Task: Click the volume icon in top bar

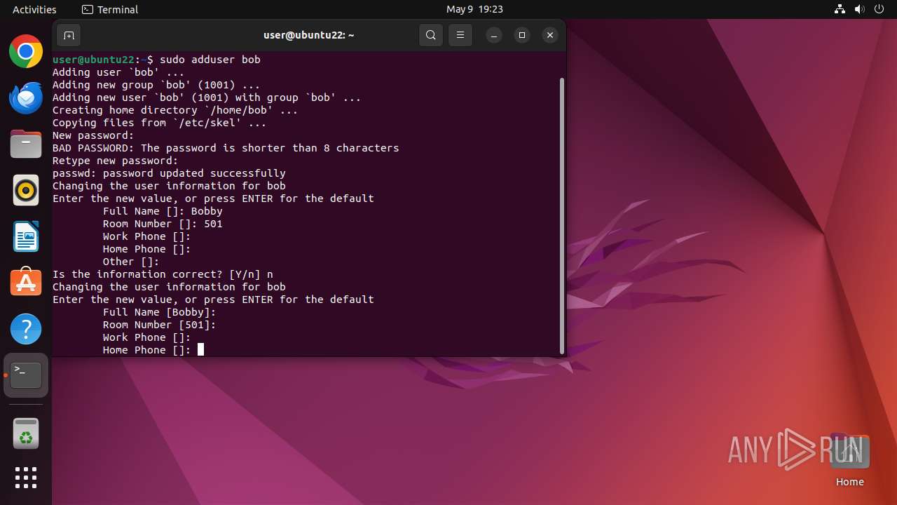Action: pos(860,9)
